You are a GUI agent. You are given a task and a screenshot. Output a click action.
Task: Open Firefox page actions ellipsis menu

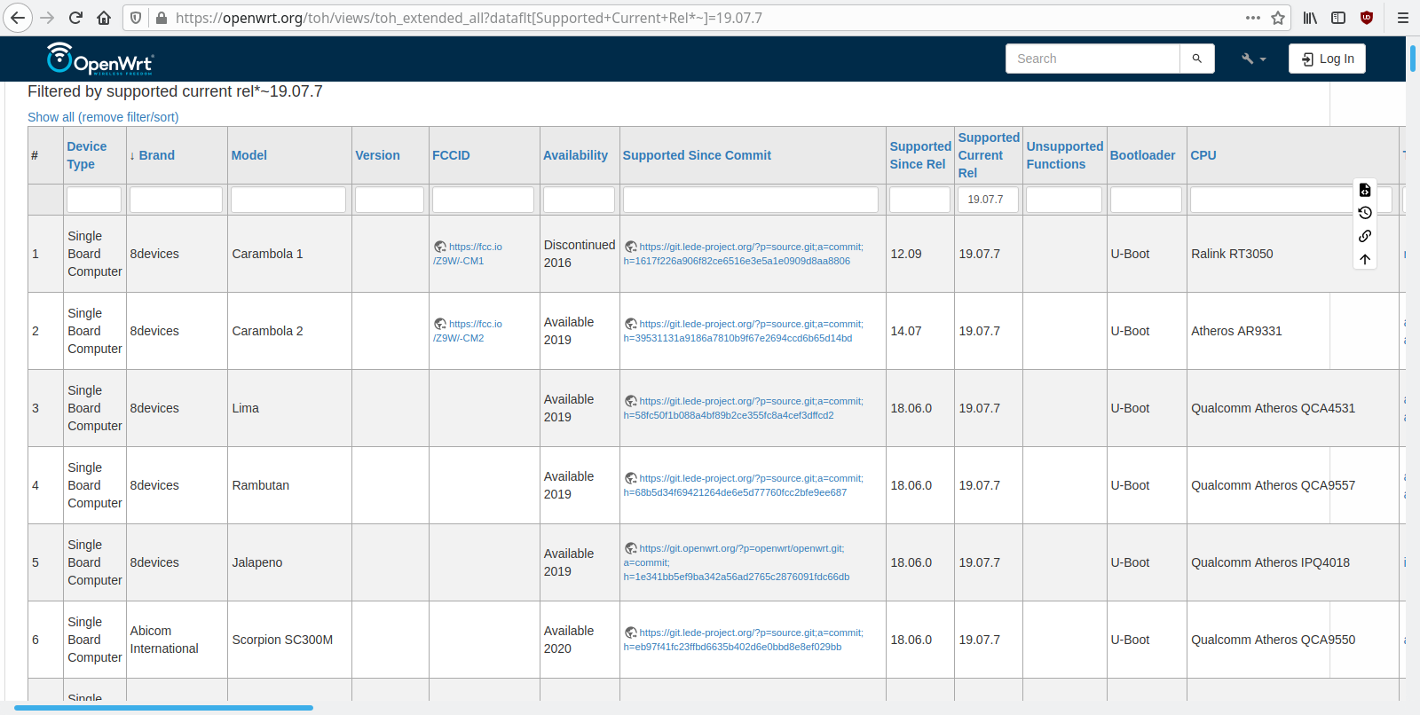pos(1252,18)
